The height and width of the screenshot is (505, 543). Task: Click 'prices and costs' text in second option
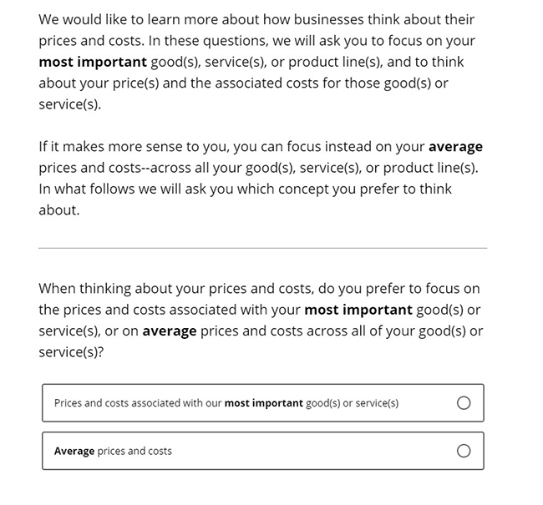(x=134, y=451)
